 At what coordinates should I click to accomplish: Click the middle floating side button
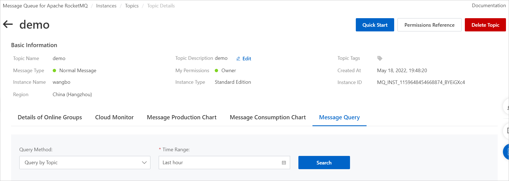click(x=507, y=130)
